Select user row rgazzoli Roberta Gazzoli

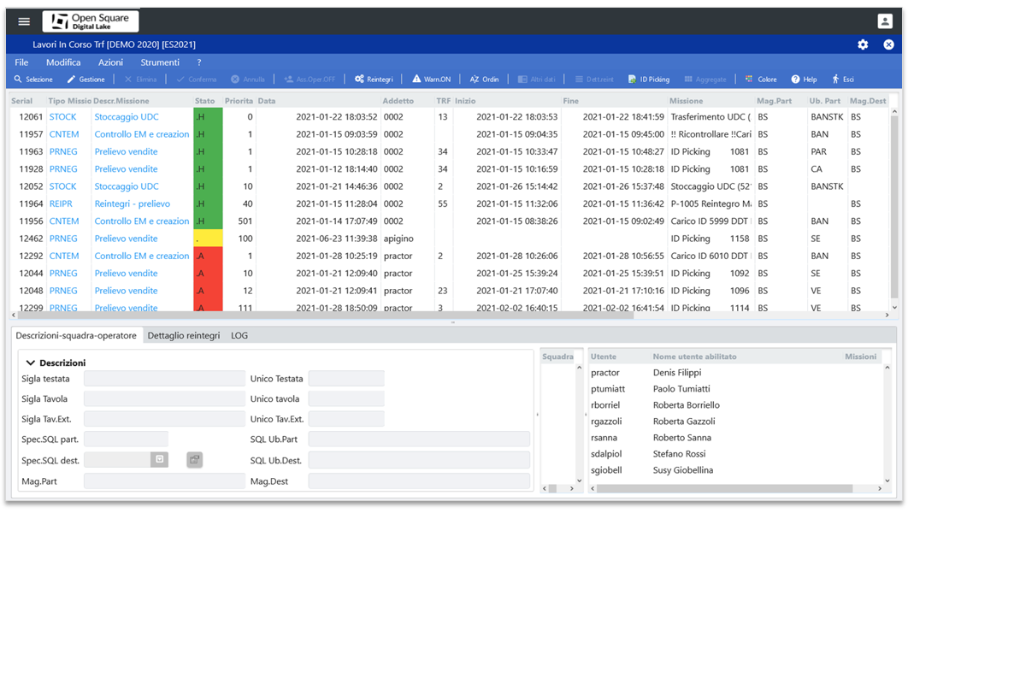click(735, 422)
